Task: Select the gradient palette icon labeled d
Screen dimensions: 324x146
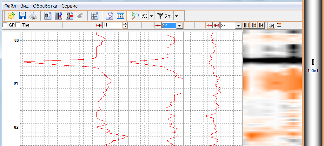Action: click(261, 25)
